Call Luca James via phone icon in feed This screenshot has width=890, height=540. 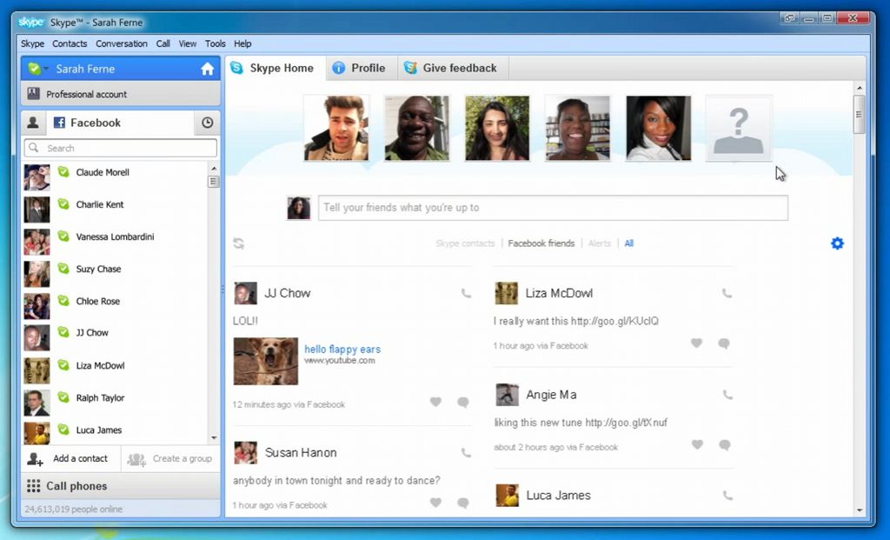point(727,495)
